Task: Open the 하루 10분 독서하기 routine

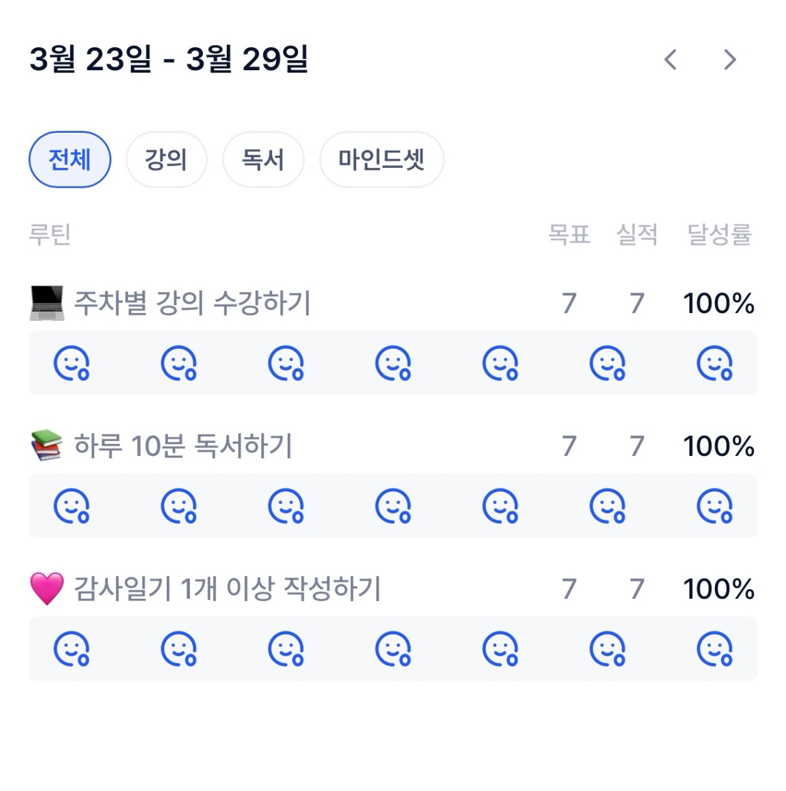Action: [183, 447]
